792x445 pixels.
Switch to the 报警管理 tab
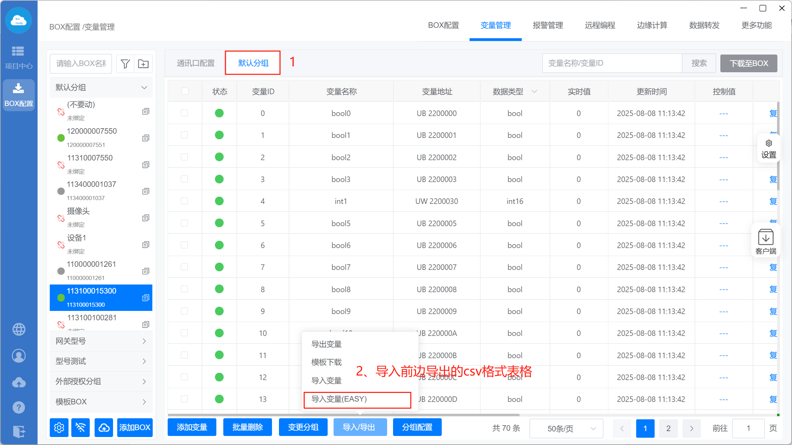547,25
